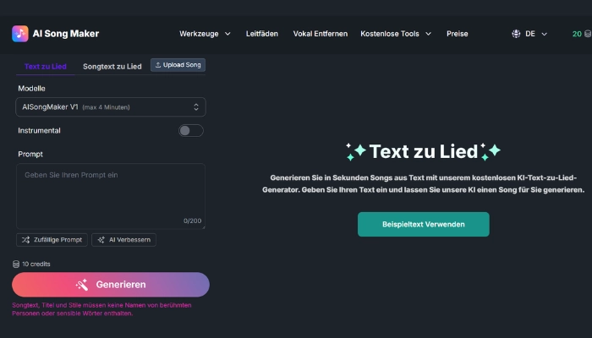Click the coin icon next to 10 credits

(16, 264)
